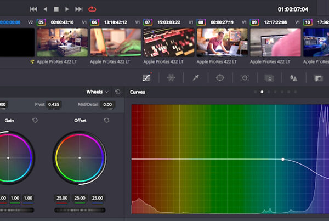Open the Magic Mask palette

click(x=269, y=78)
